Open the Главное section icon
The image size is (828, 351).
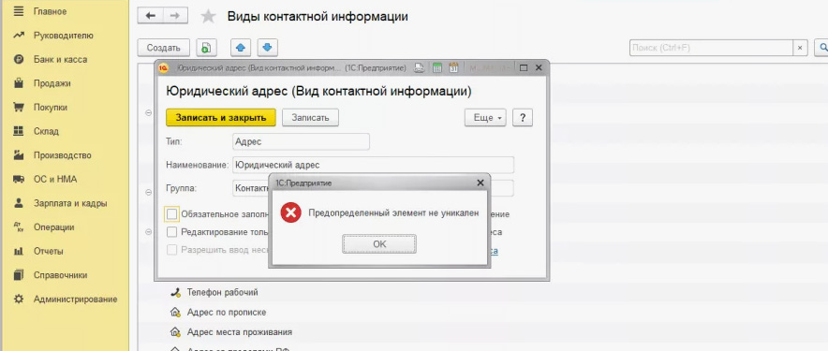tap(19, 11)
